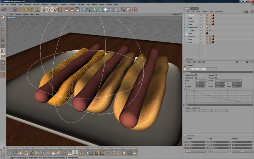Toggle the Z axis lock
254x159 pixels.
click(55, 10)
